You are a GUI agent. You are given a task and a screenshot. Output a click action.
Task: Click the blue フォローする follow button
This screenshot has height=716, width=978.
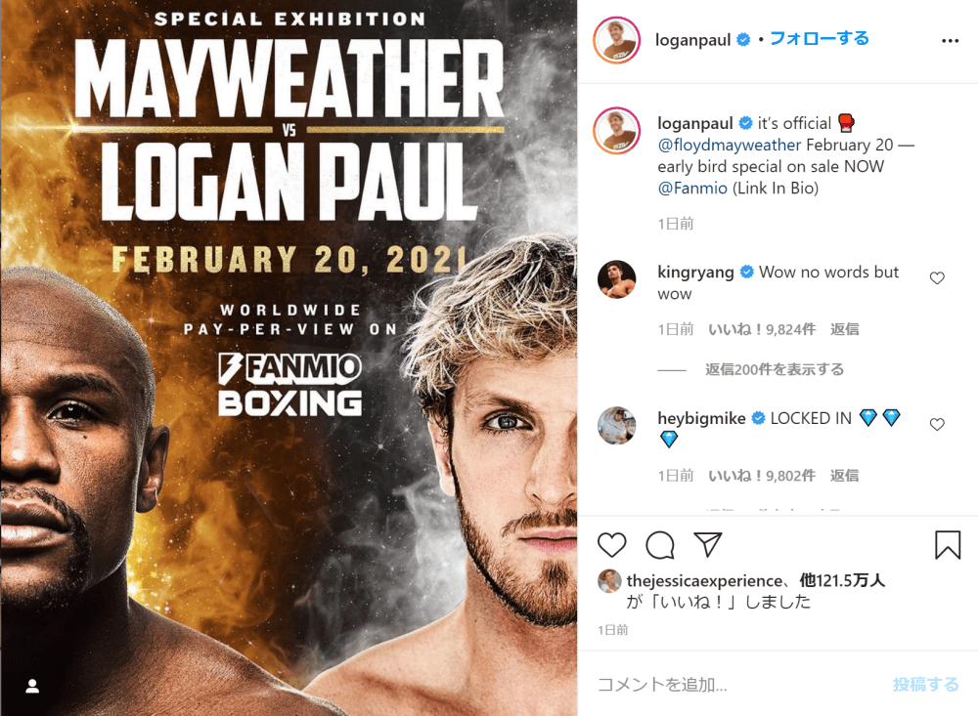(819, 39)
